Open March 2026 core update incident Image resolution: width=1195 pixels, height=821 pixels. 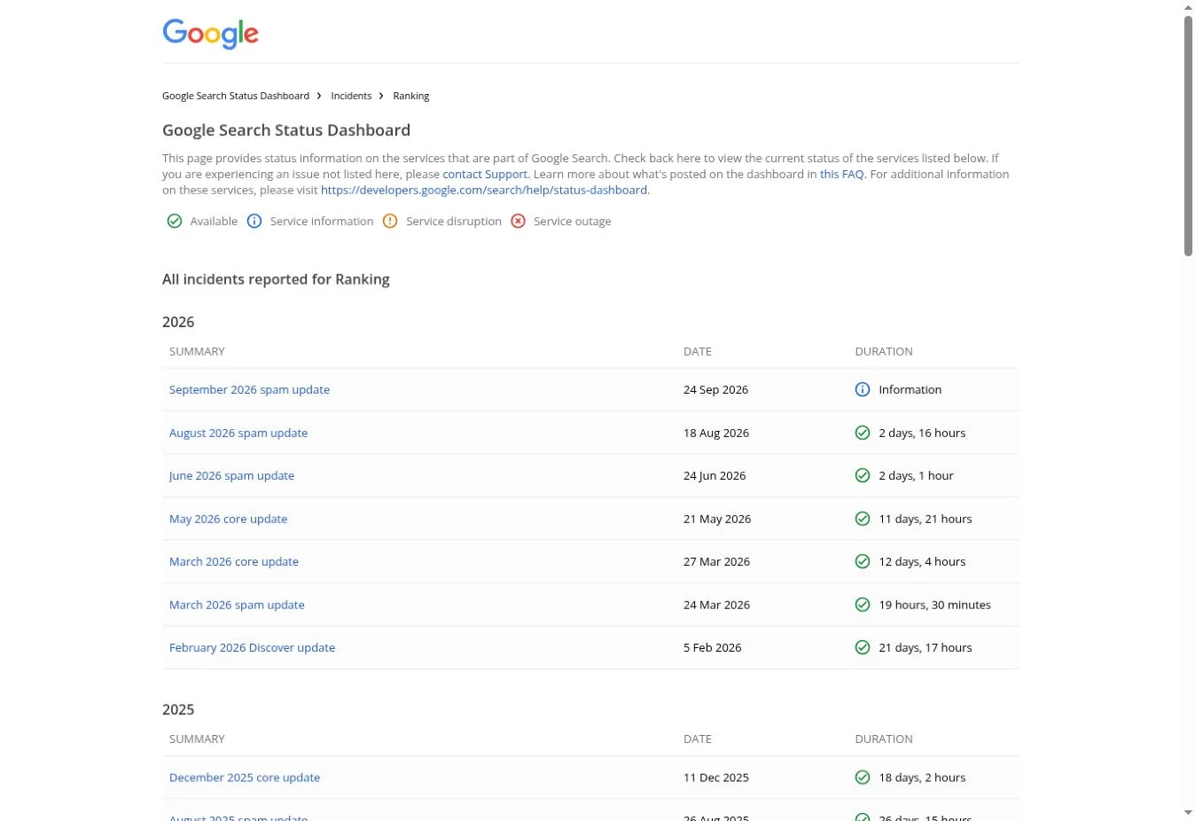(234, 561)
